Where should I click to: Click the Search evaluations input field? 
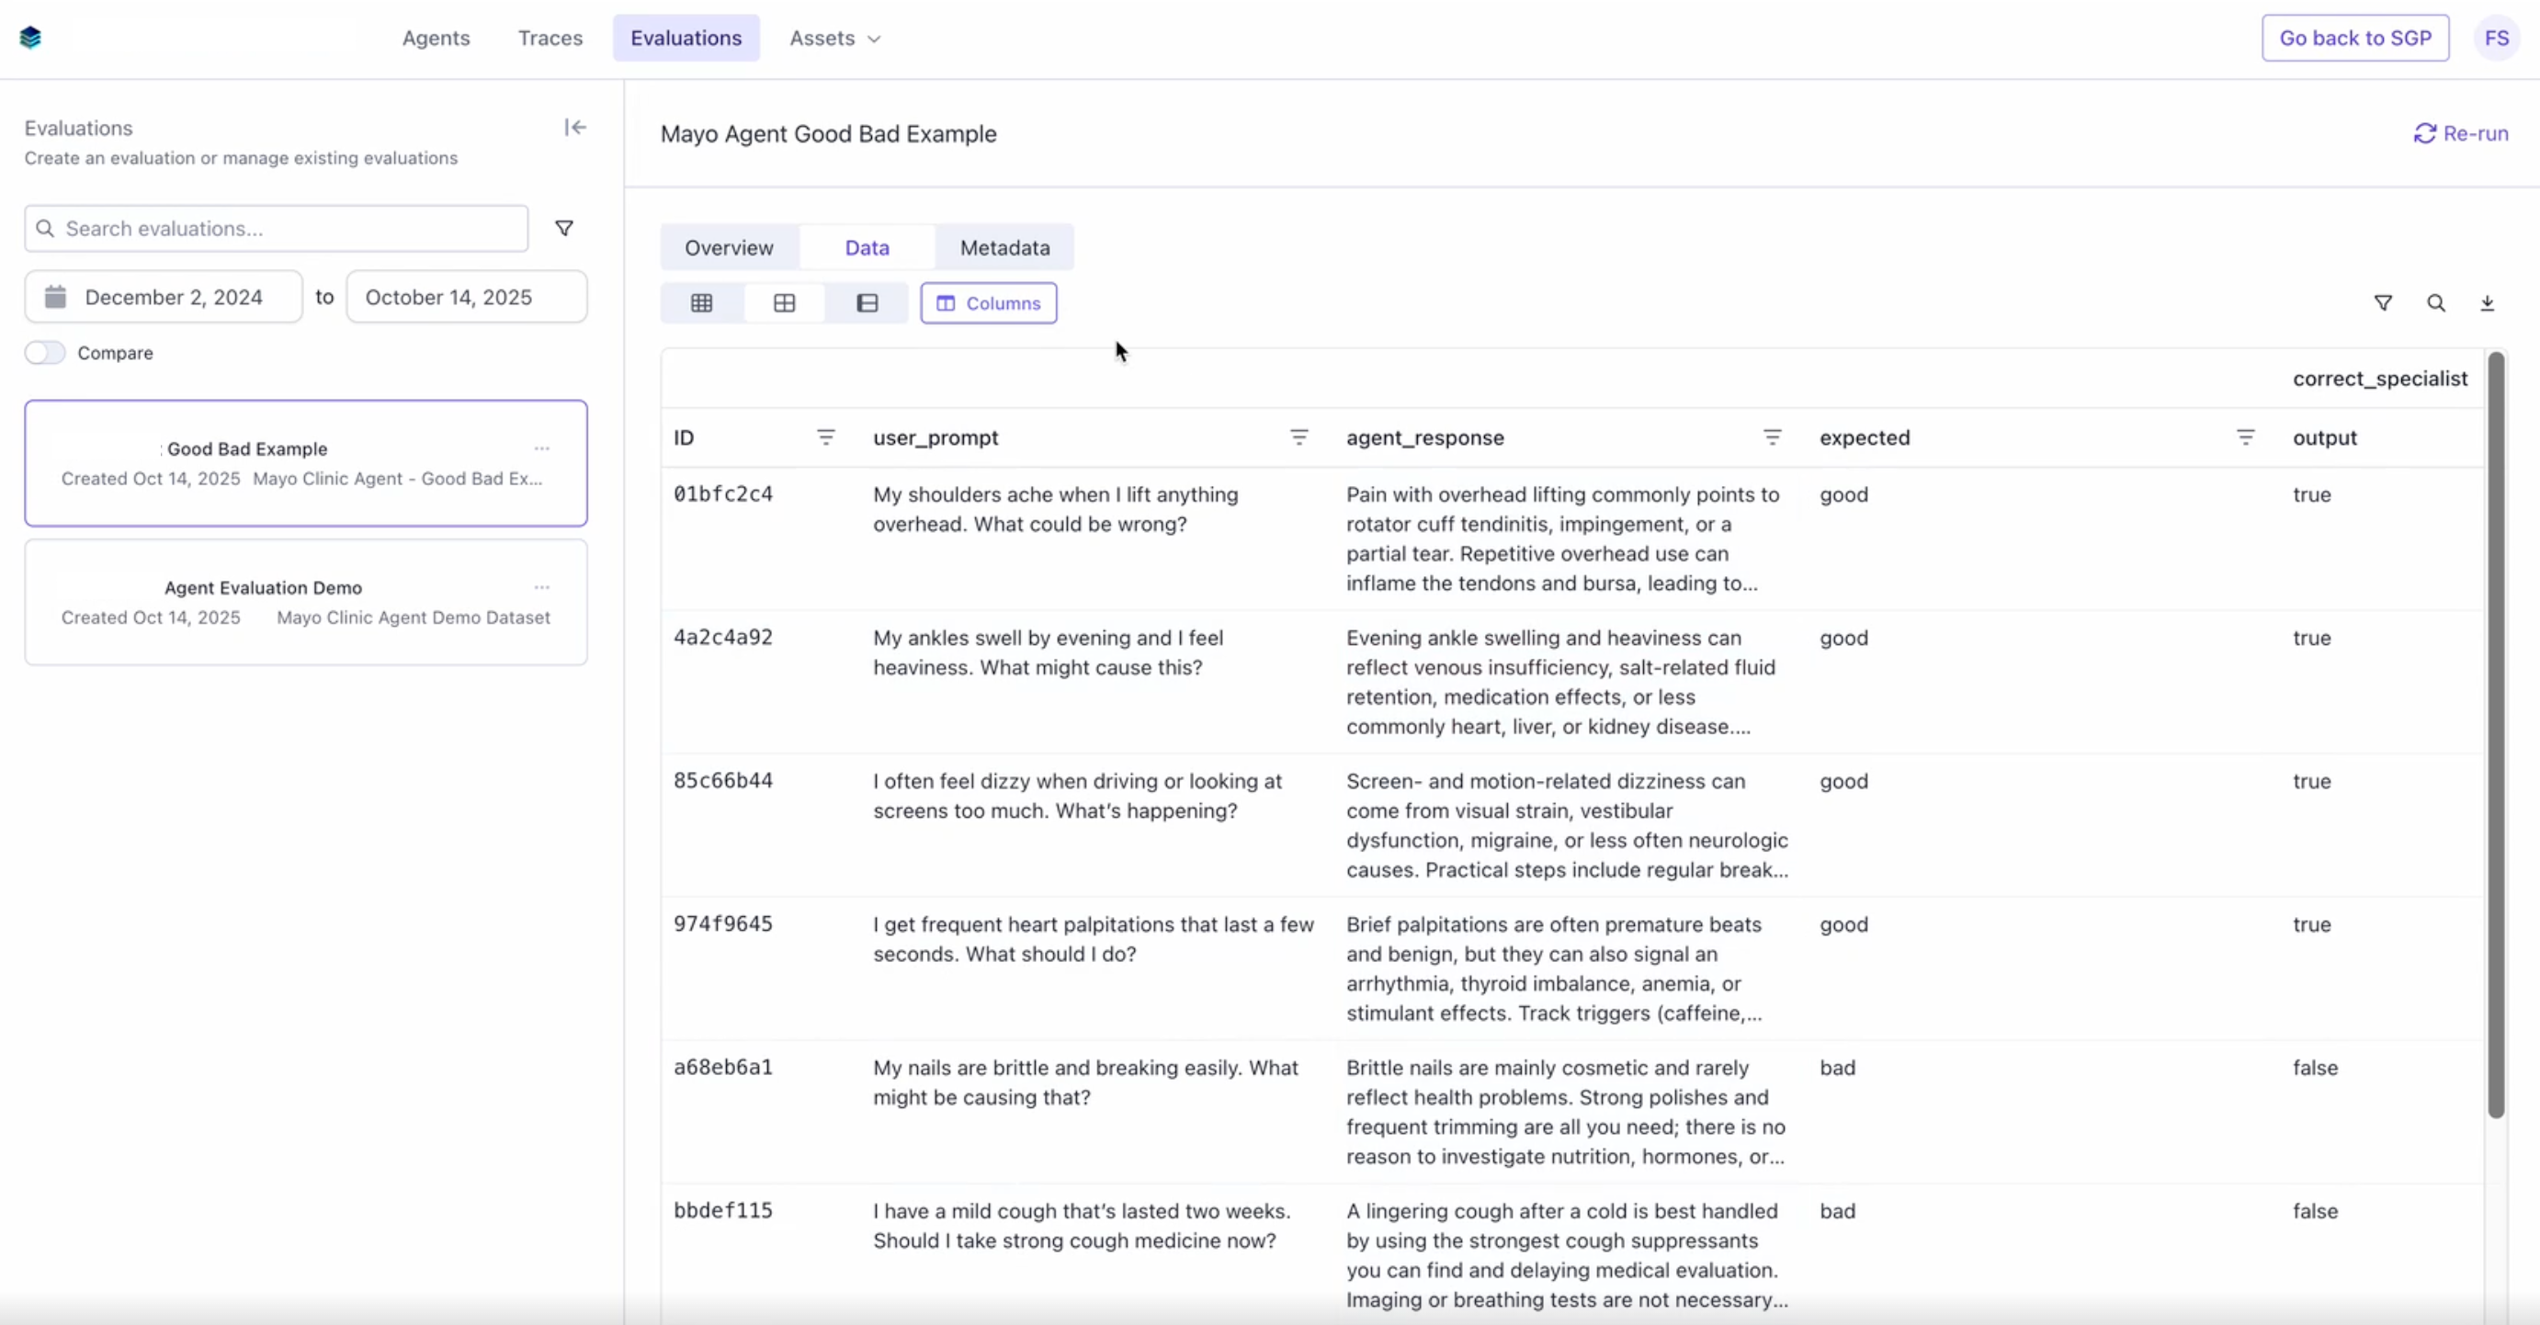coord(274,228)
